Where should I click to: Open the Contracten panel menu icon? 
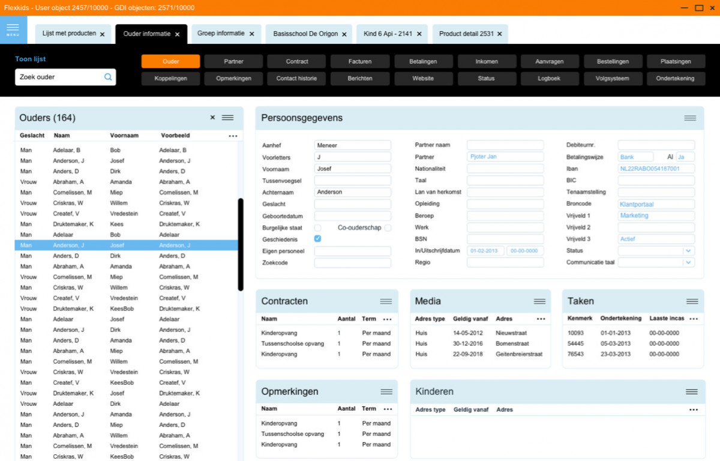pos(386,301)
